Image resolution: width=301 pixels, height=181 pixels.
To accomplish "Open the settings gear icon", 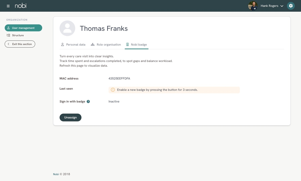I will pyautogui.click(x=291, y=6).
